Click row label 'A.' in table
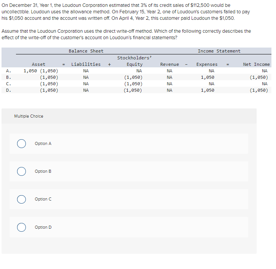 (8, 71)
